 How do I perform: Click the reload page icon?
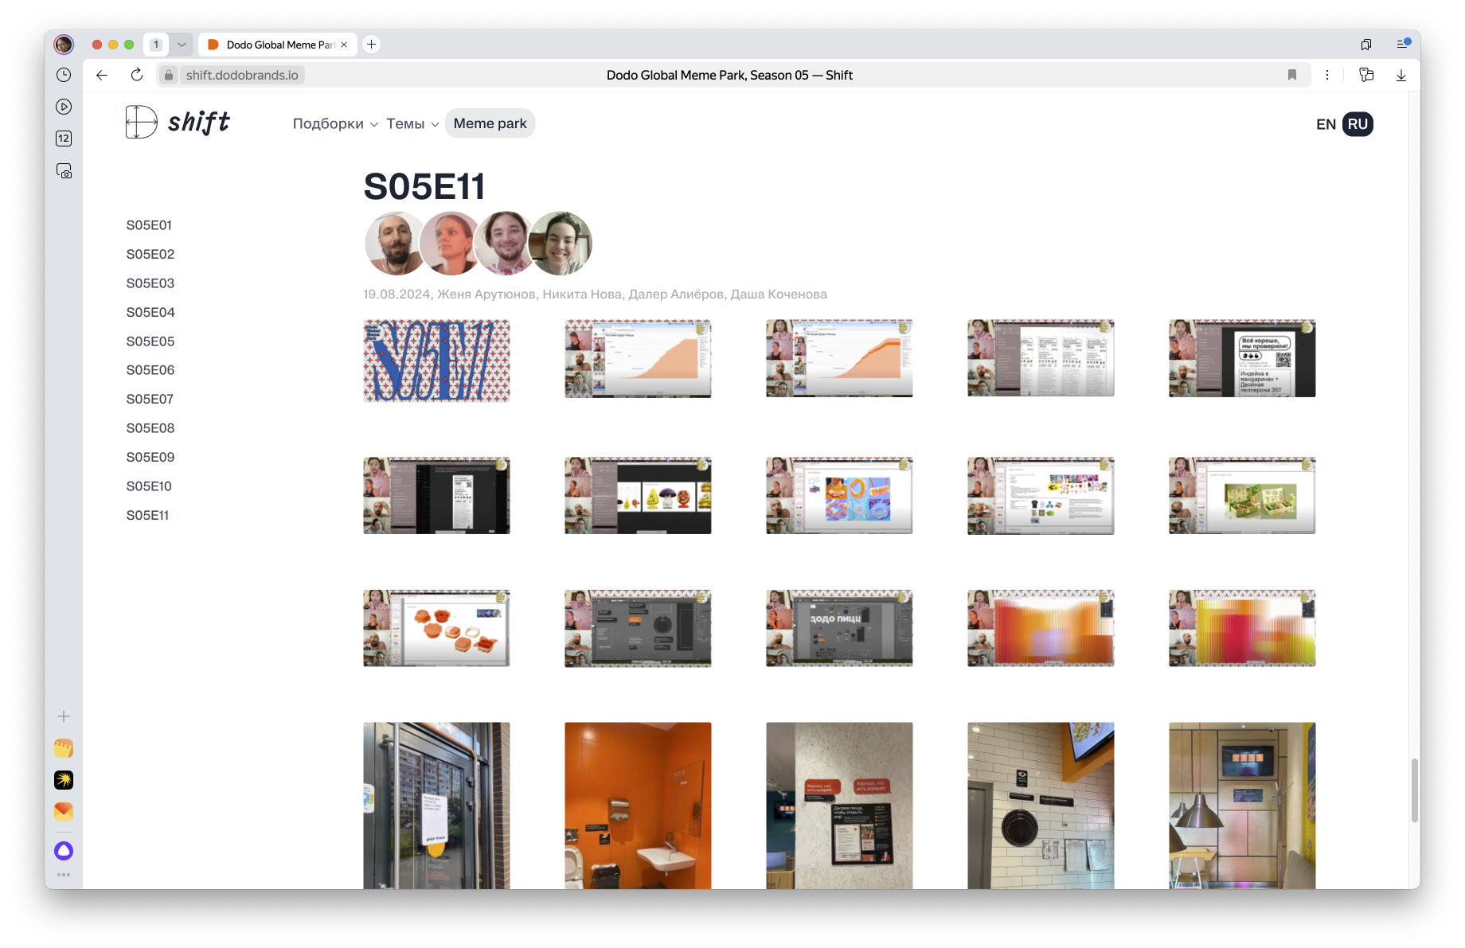(137, 75)
